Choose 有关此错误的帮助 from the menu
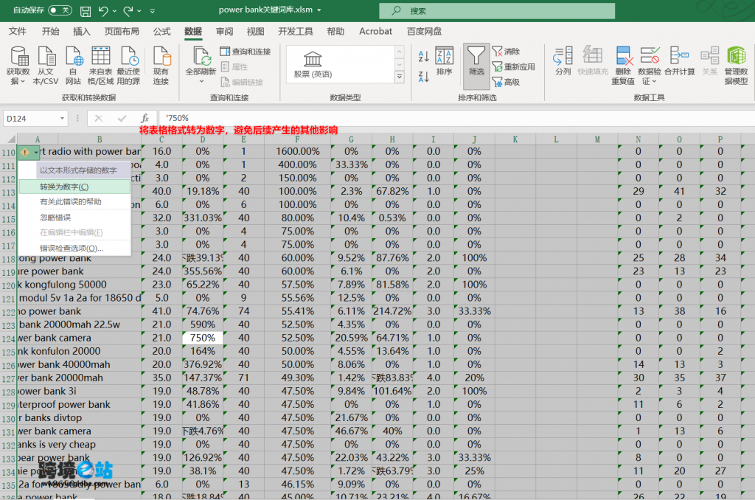755x500 pixels. point(74,202)
